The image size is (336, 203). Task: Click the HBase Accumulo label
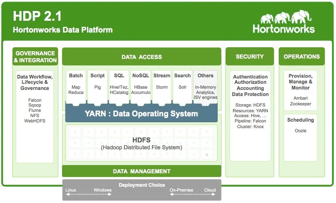(141, 89)
